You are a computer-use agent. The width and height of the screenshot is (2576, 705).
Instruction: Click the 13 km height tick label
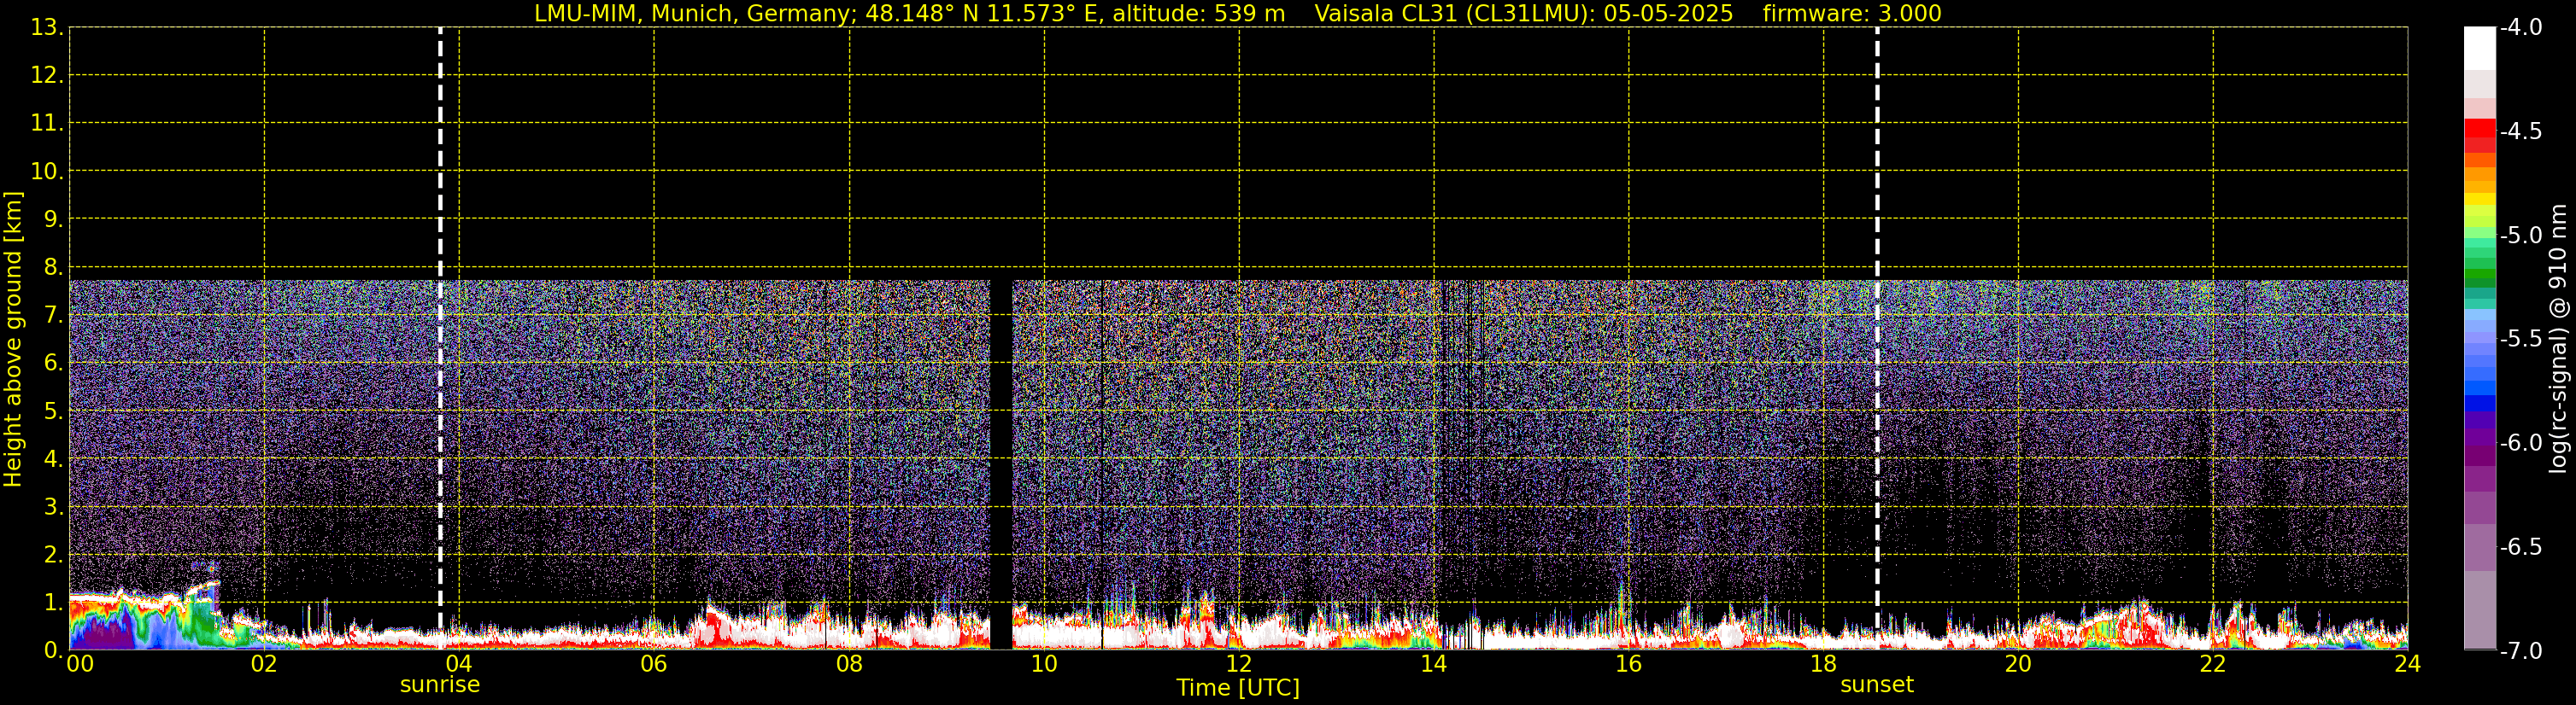46,28
